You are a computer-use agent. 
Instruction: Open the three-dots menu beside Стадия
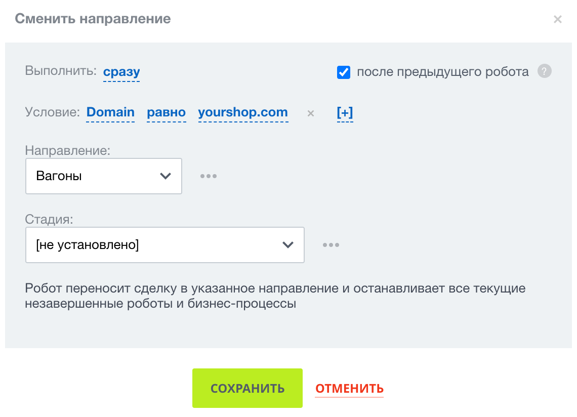click(x=331, y=245)
